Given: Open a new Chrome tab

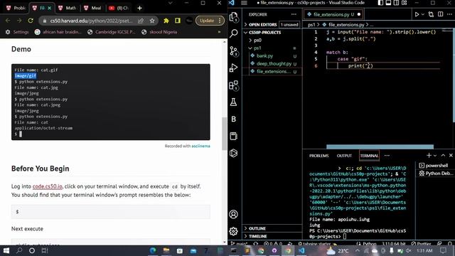Looking at the screenshot, I should coord(139,8).
